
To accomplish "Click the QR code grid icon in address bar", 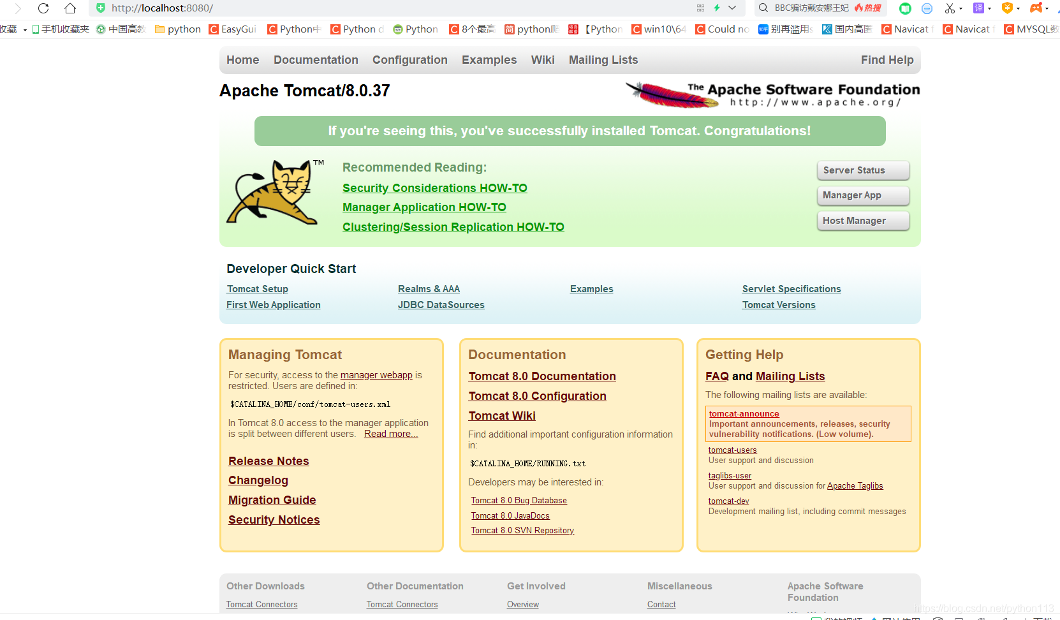I will [700, 8].
